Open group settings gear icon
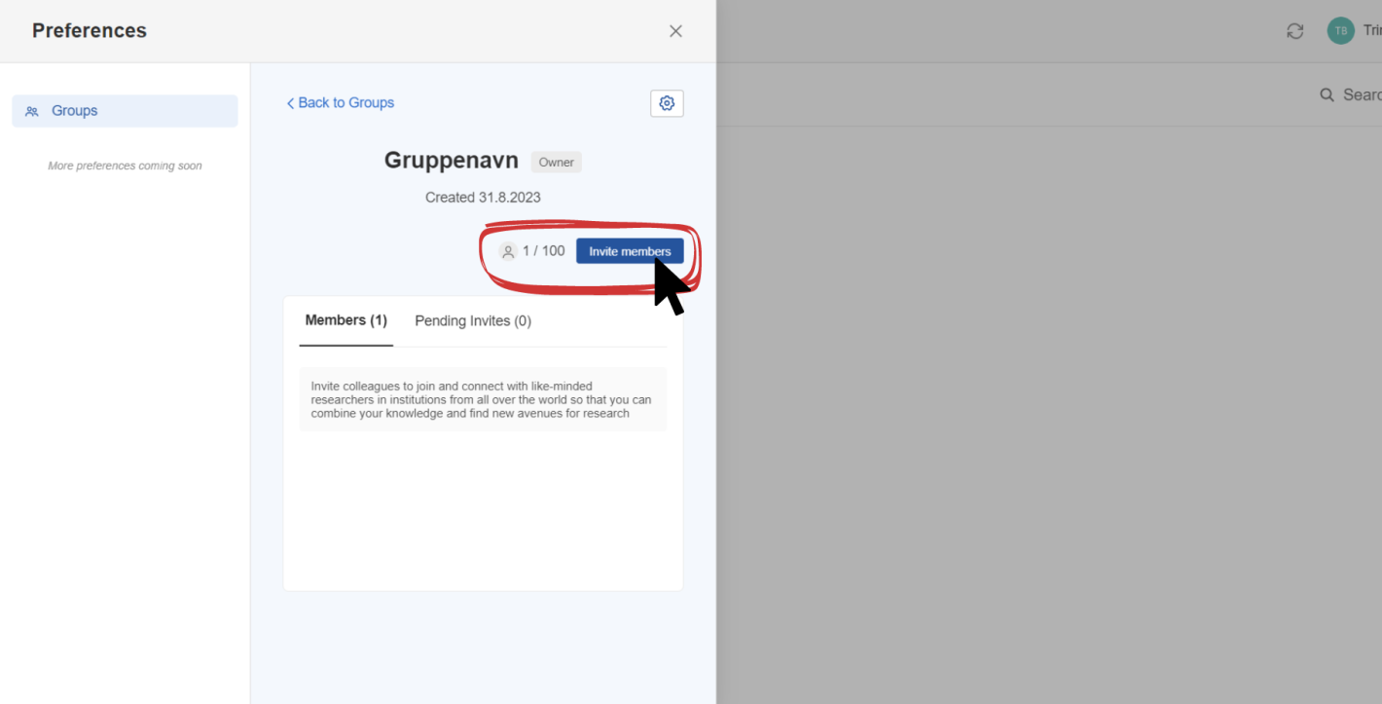Viewport: 1382px width, 704px height. coord(667,103)
